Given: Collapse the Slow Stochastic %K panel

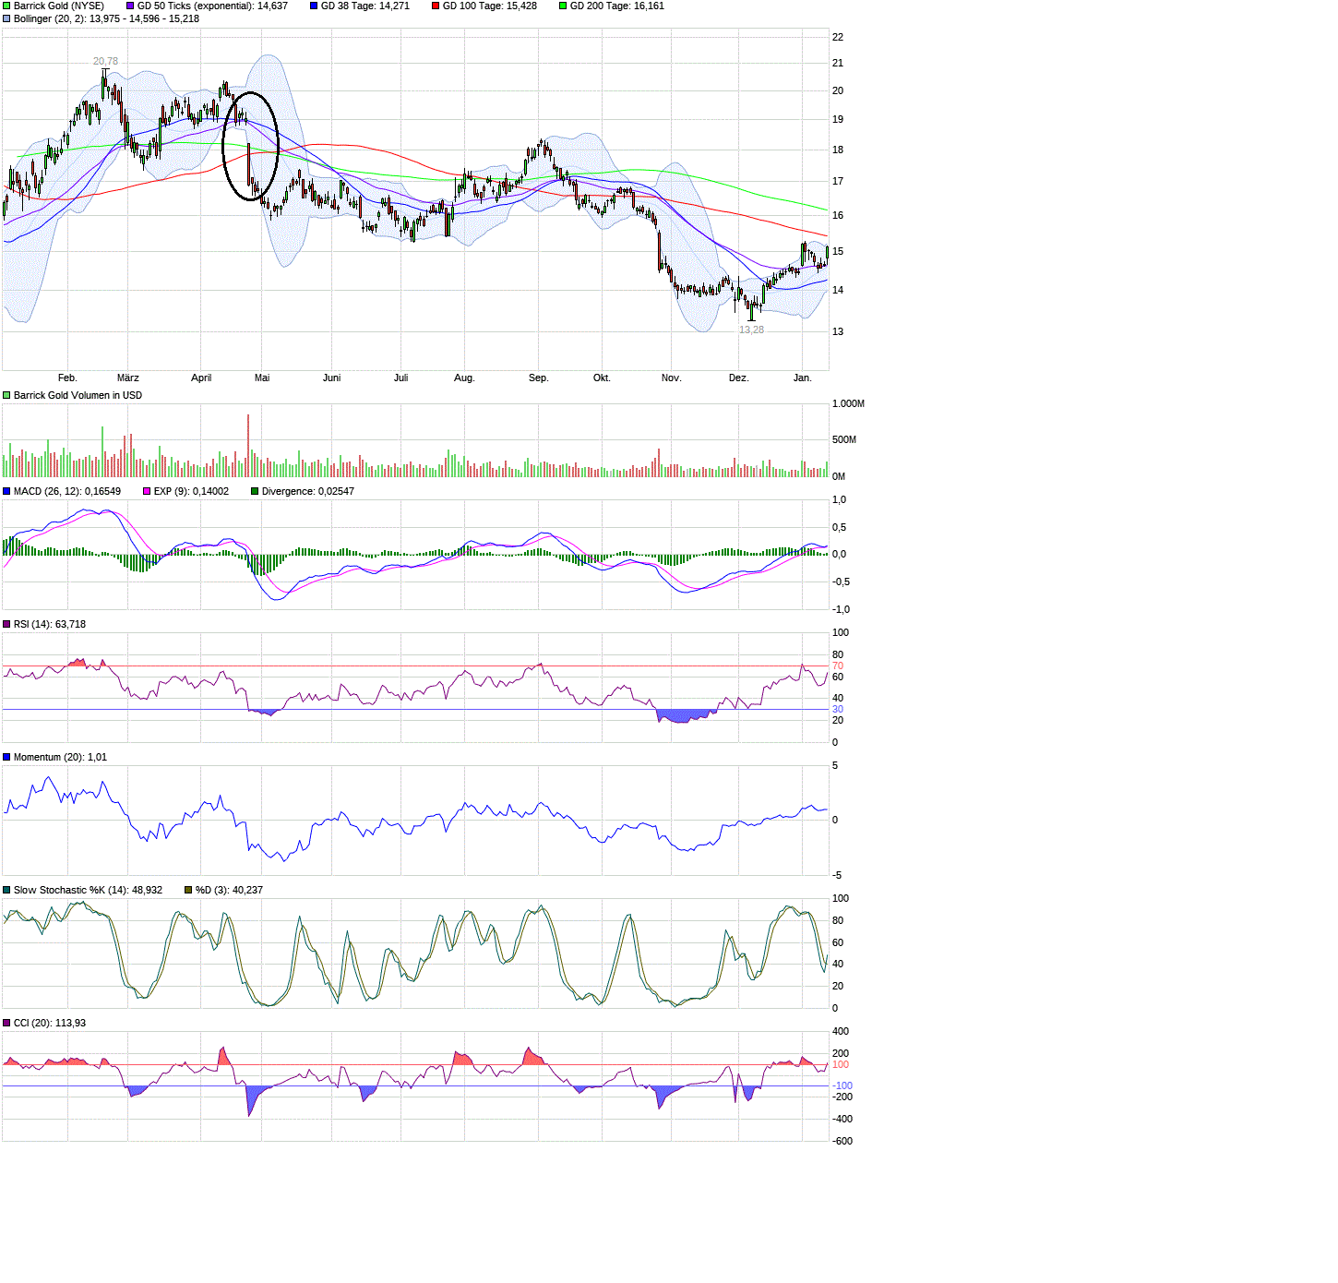Looking at the screenshot, I should 7,889.
